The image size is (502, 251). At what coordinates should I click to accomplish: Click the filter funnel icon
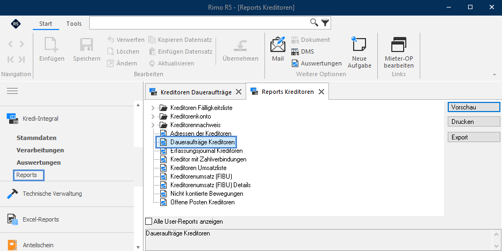pos(325,23)
